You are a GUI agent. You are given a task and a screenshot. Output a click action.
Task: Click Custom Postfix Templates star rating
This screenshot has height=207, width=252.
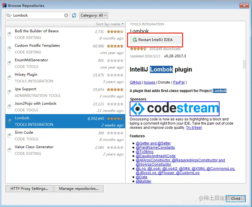115,46
